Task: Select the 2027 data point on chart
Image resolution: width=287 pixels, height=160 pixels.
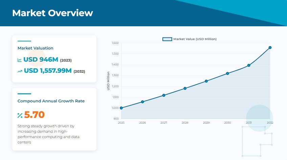Action: tap(163, 95)
